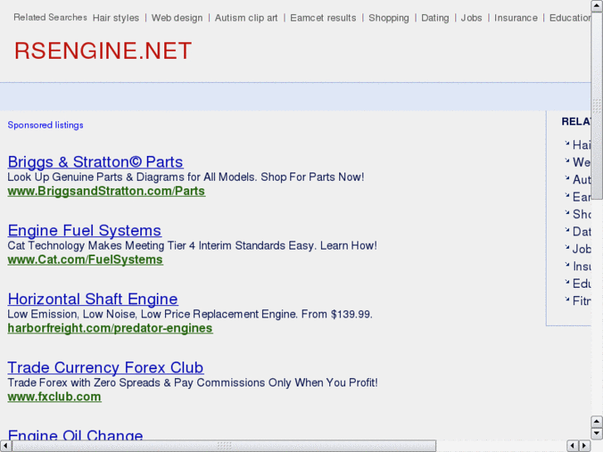Open the sidebar Fitn related link
Screen dimensions: 603x452
click(581, 301)
